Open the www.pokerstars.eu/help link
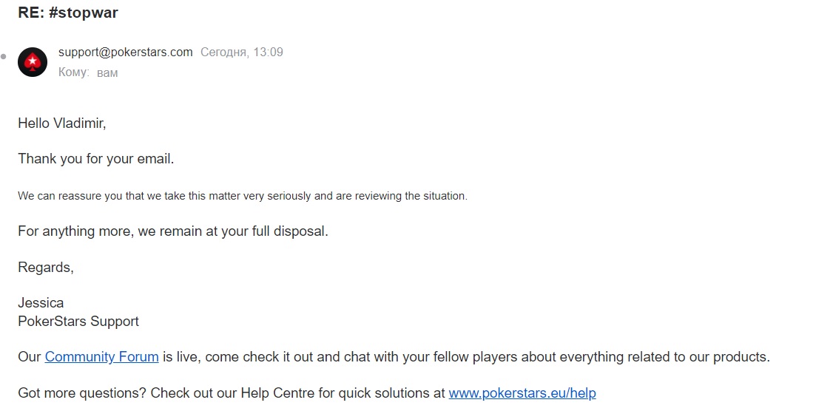This screenshot has width=816, height=411. (522, 393)
